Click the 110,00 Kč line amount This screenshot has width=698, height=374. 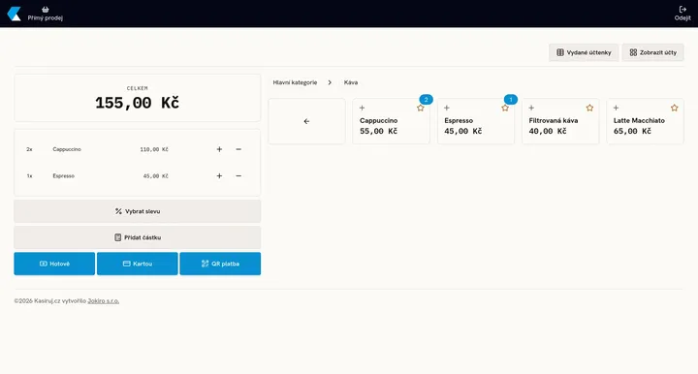pos(154,149)
